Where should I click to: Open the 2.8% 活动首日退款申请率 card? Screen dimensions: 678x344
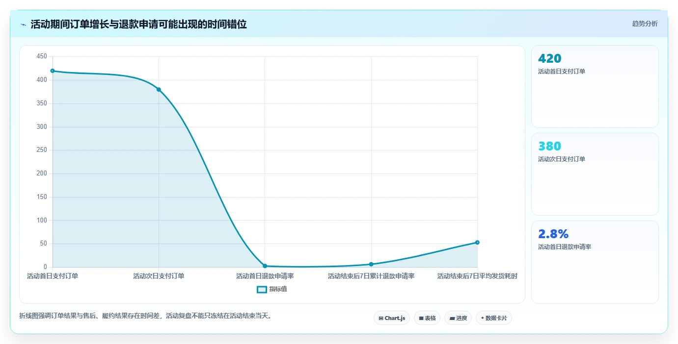(x=595, y=262)
